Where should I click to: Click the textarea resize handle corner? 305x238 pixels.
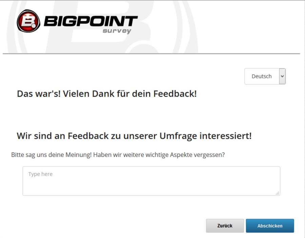tap(278, 193)
